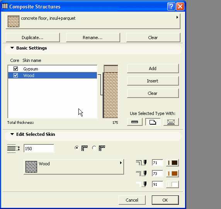Click the skin thickness icon

coord(14,149)
